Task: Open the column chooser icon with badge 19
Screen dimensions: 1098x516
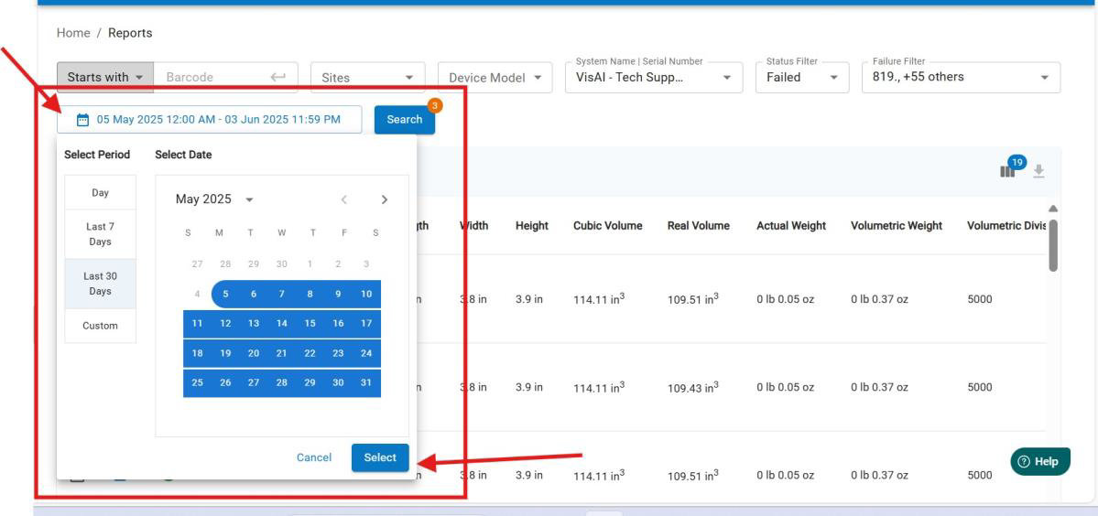Action: 1007,171
